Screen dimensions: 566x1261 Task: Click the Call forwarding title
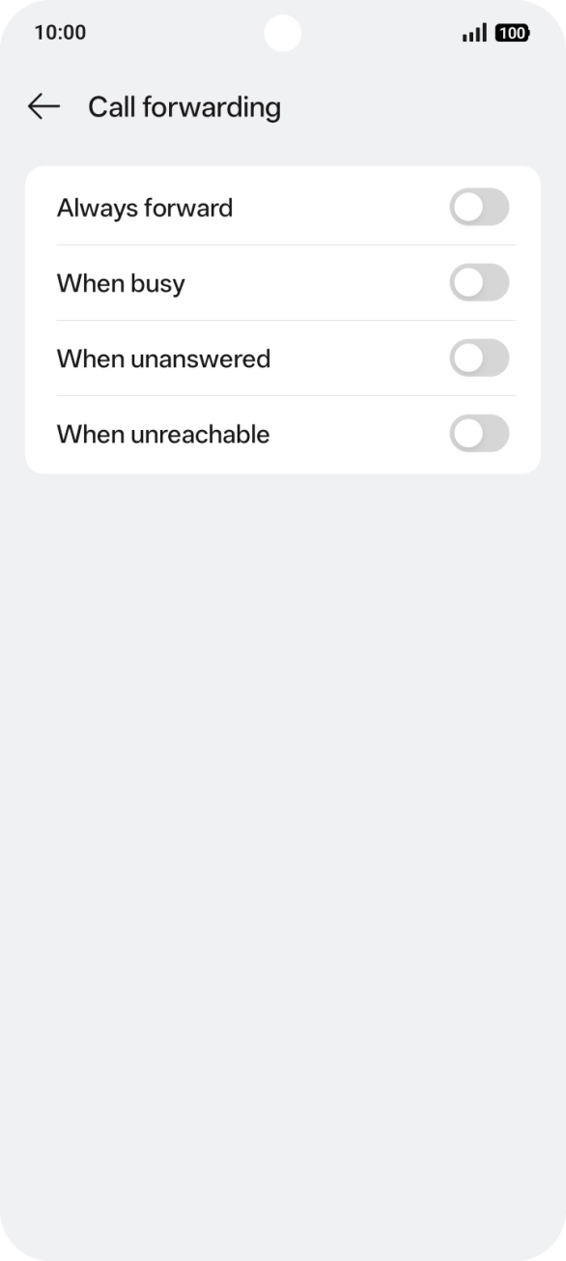[x=184, y=106]
